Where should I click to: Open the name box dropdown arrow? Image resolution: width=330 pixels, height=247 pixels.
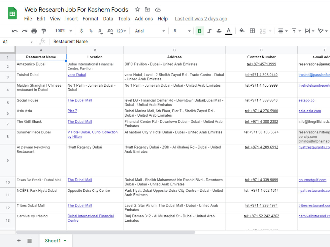coord(32,42)
